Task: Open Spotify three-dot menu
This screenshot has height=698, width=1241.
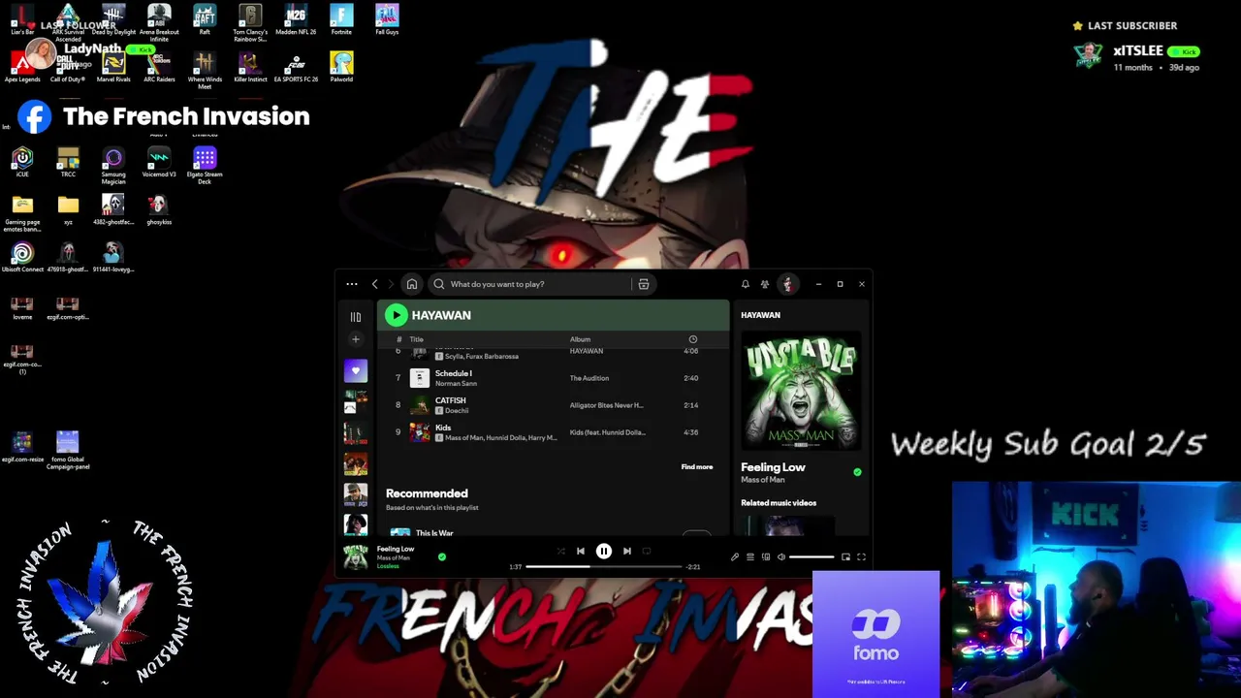Action: (352, 284)
